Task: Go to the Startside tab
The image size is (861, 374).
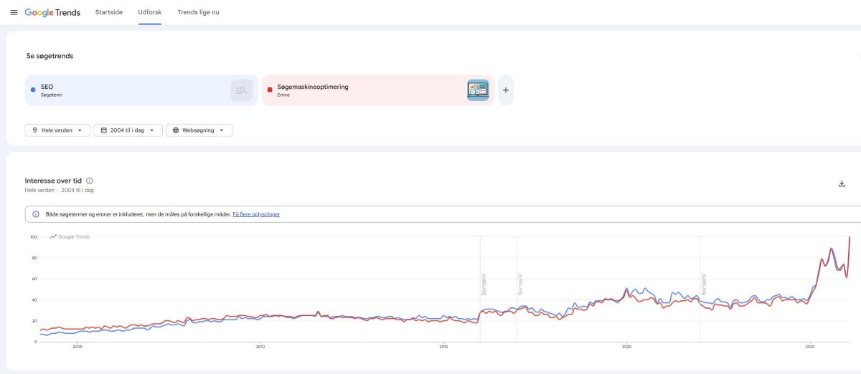Action: pyautogui.click(x=109, y=12)
